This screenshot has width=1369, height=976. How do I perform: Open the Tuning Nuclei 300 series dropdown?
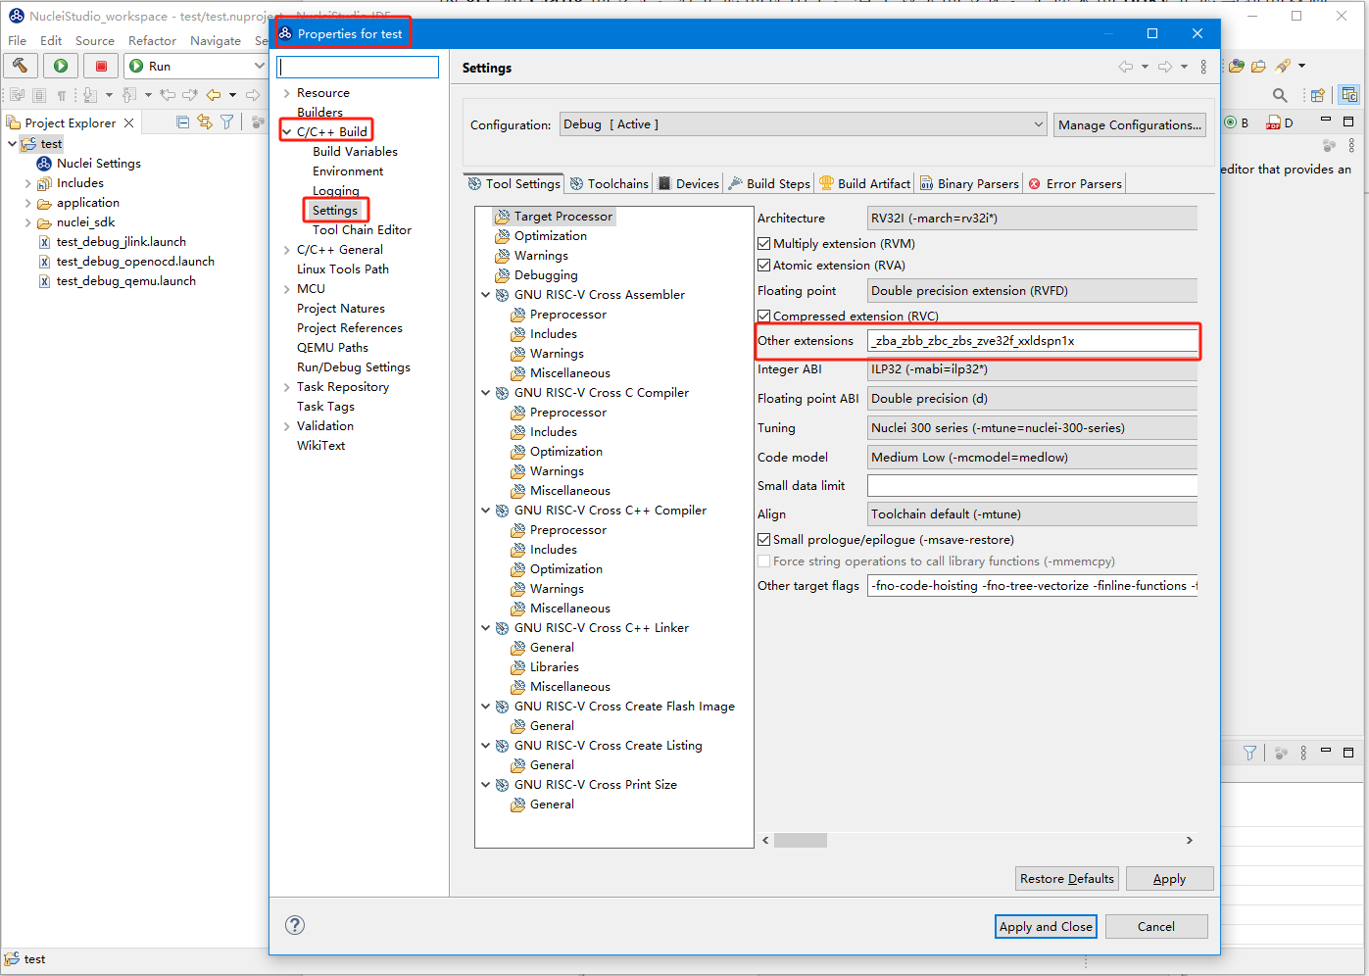pos(1032,428)
